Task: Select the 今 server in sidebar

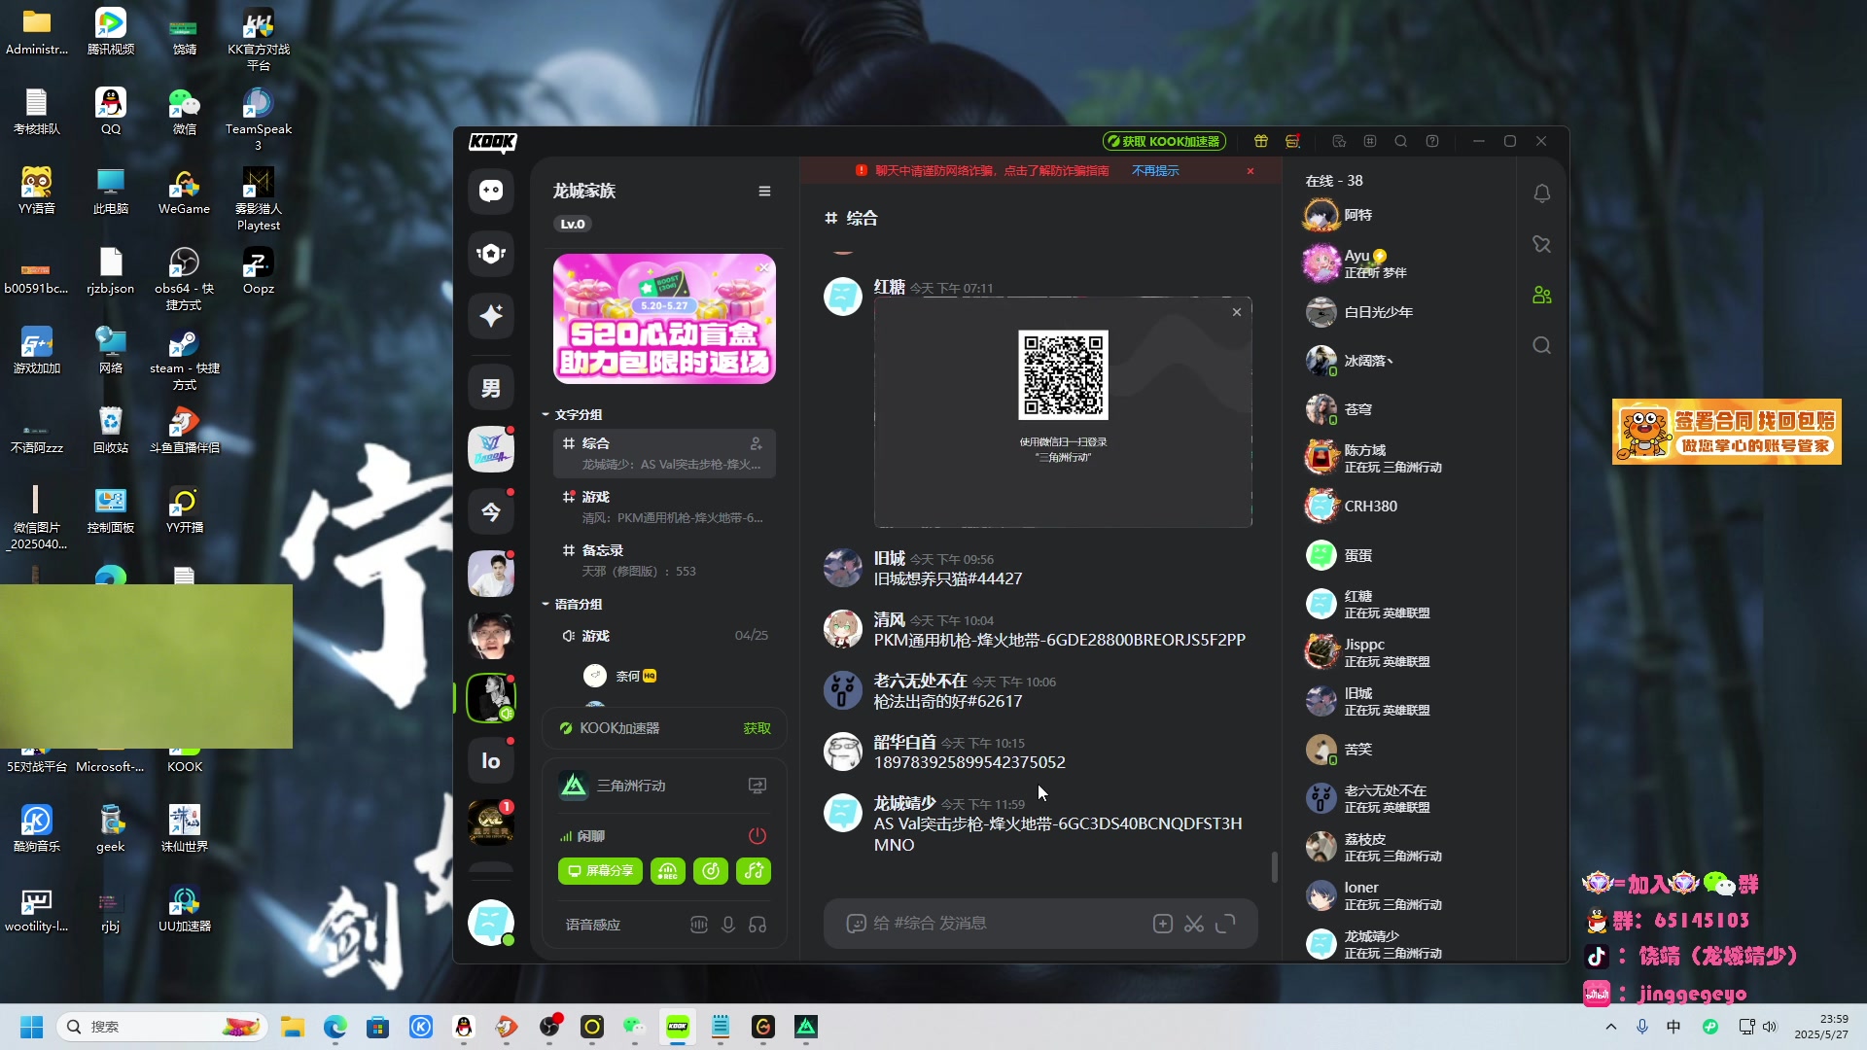Action: (x=491, y=511)
